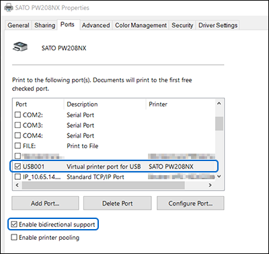The image size is (269, 254).
Task: Open the General tab
Action: [x=18, y=26]
